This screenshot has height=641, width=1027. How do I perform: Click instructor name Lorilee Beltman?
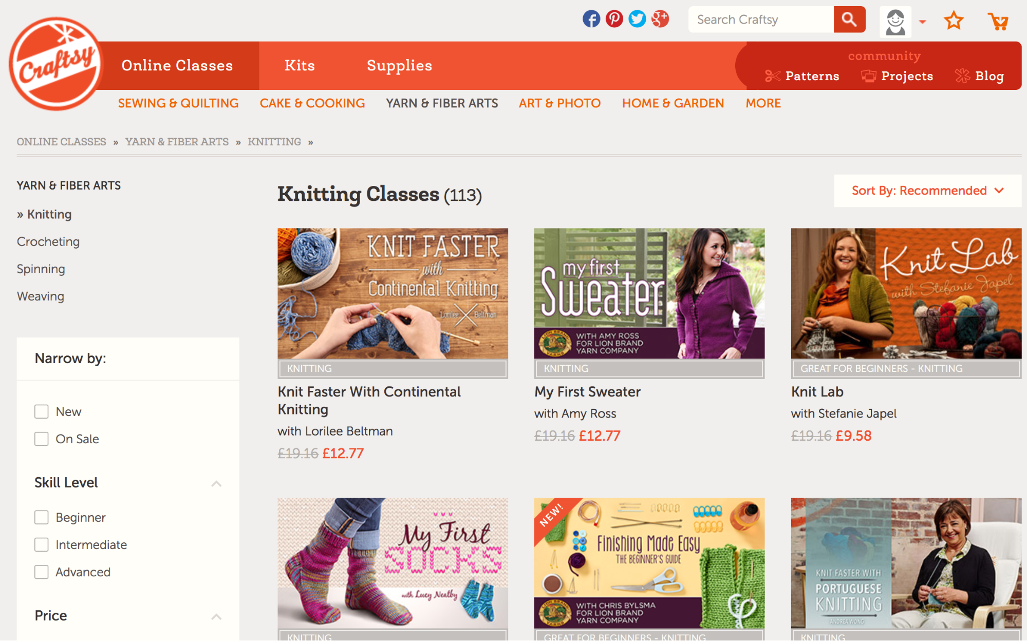pyautogui.click(x=349, y=431)
